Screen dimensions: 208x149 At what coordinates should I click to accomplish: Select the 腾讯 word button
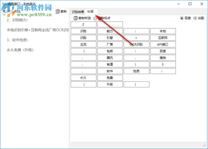110,58
